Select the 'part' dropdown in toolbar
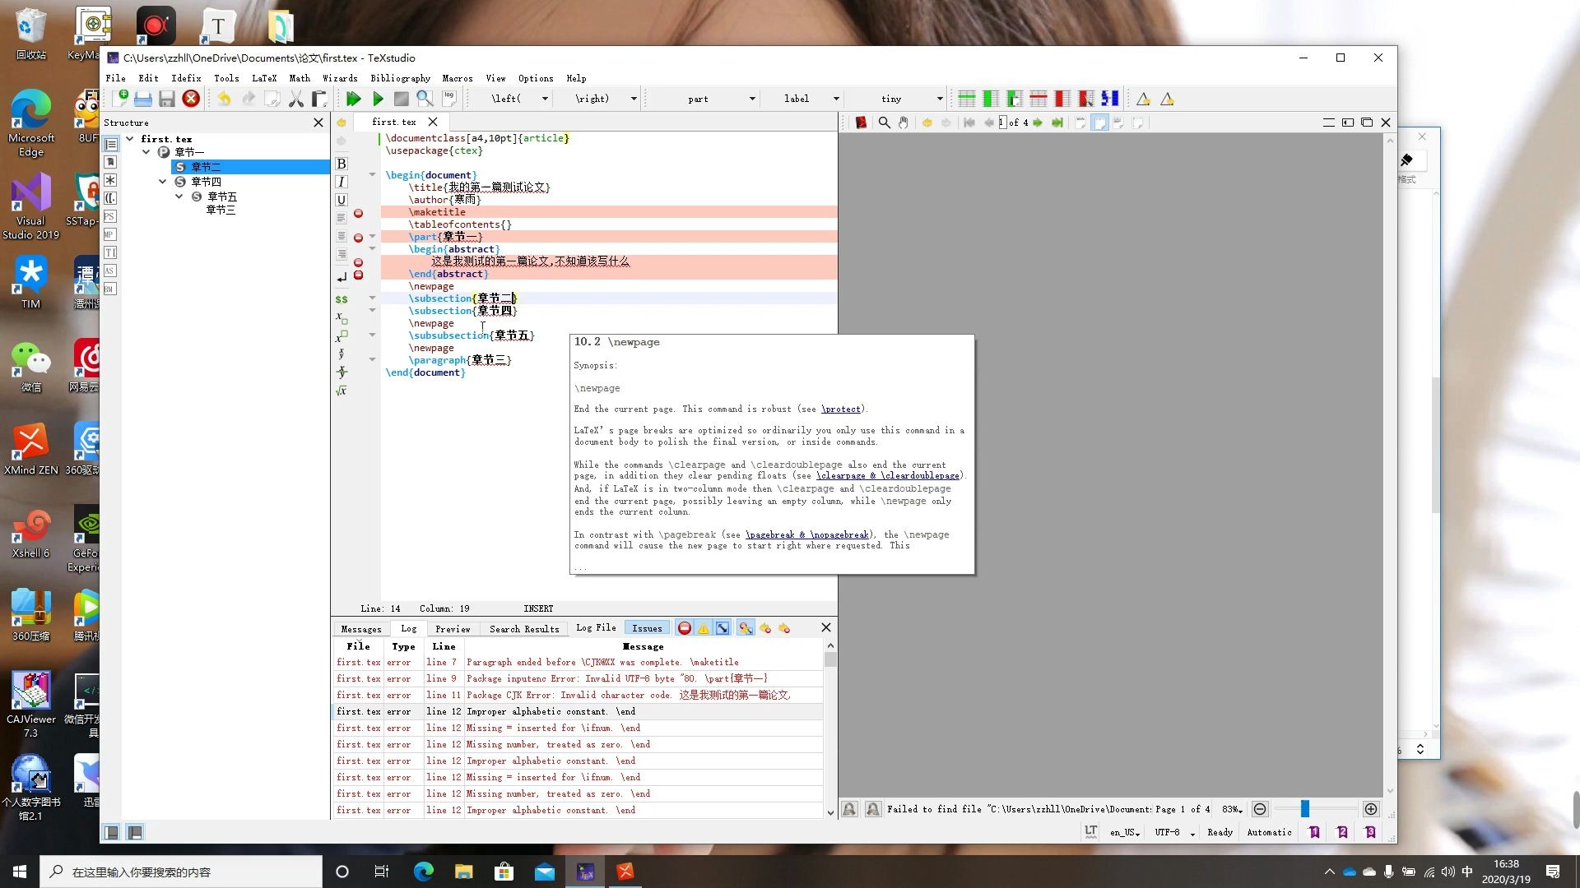1580x888 pixels. pos(709,98)
